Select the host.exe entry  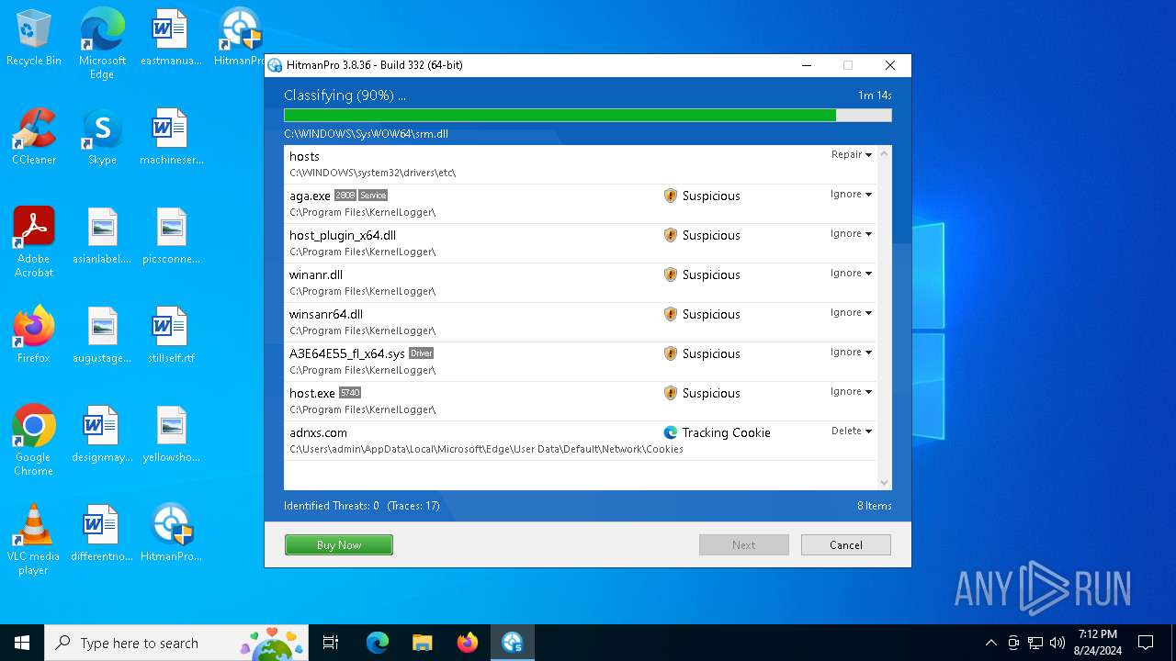(581, 401)
